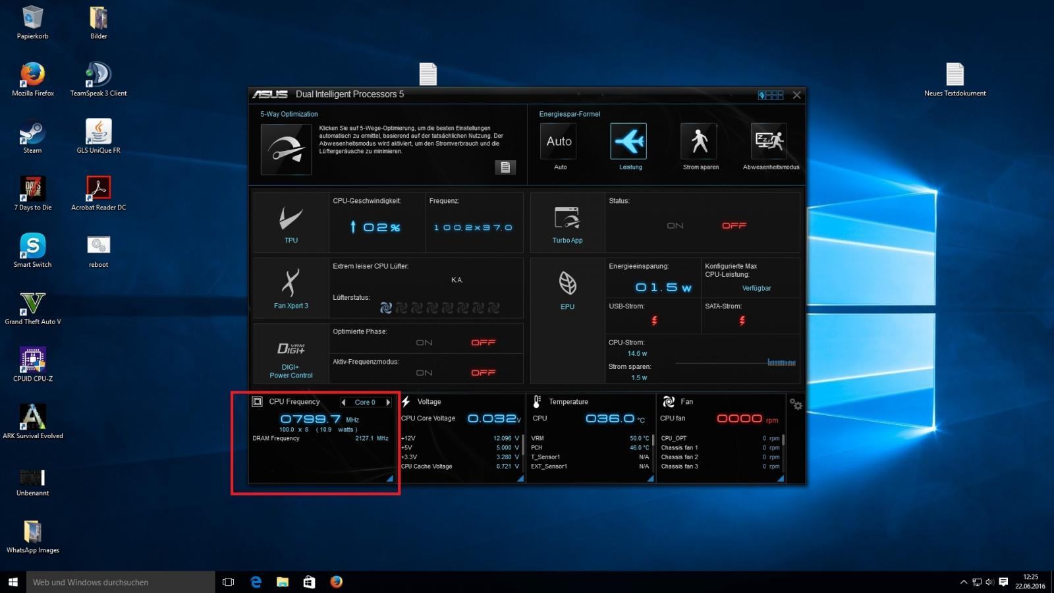Click the Verfügbar link under Max CPU-Leistung
The image size is (1054, 593).
click(x=756, y=288)
